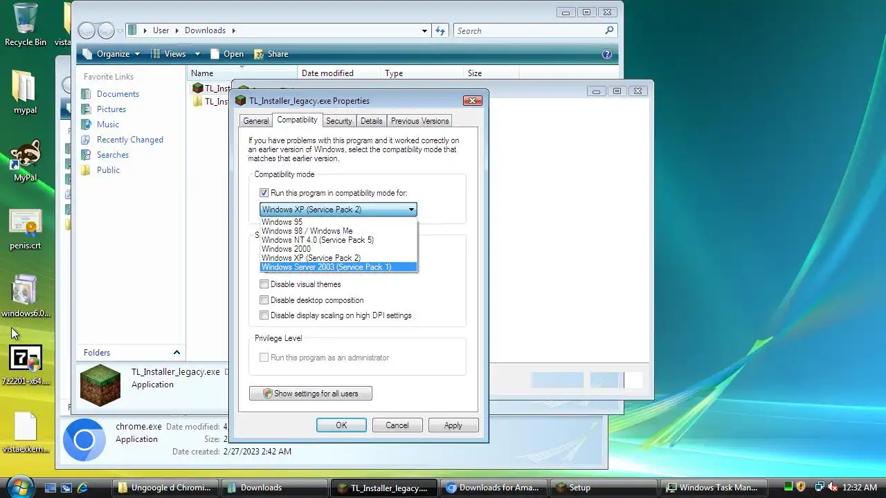Launch the MyPal raccoon shortcut
This screenshot has width=886, height=498.
click(x=26, y=160)
